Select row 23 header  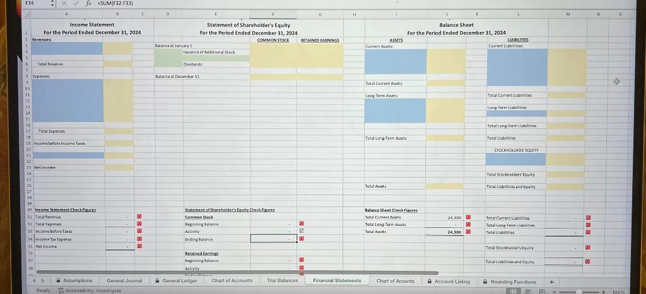tap(28, 167)
